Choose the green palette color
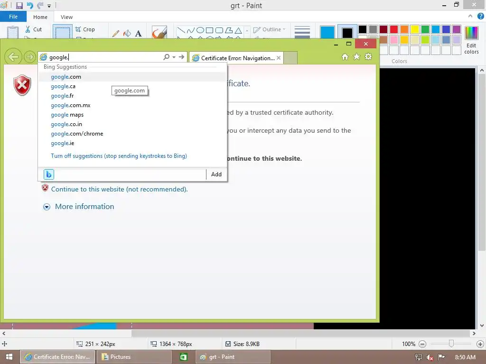Image resolution: width=486 pixels, height=364 pixels. click(x=425, y=29)
